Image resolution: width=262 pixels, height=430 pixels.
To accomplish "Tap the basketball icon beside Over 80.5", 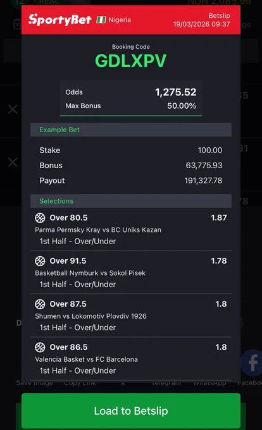I will [40, 218].
